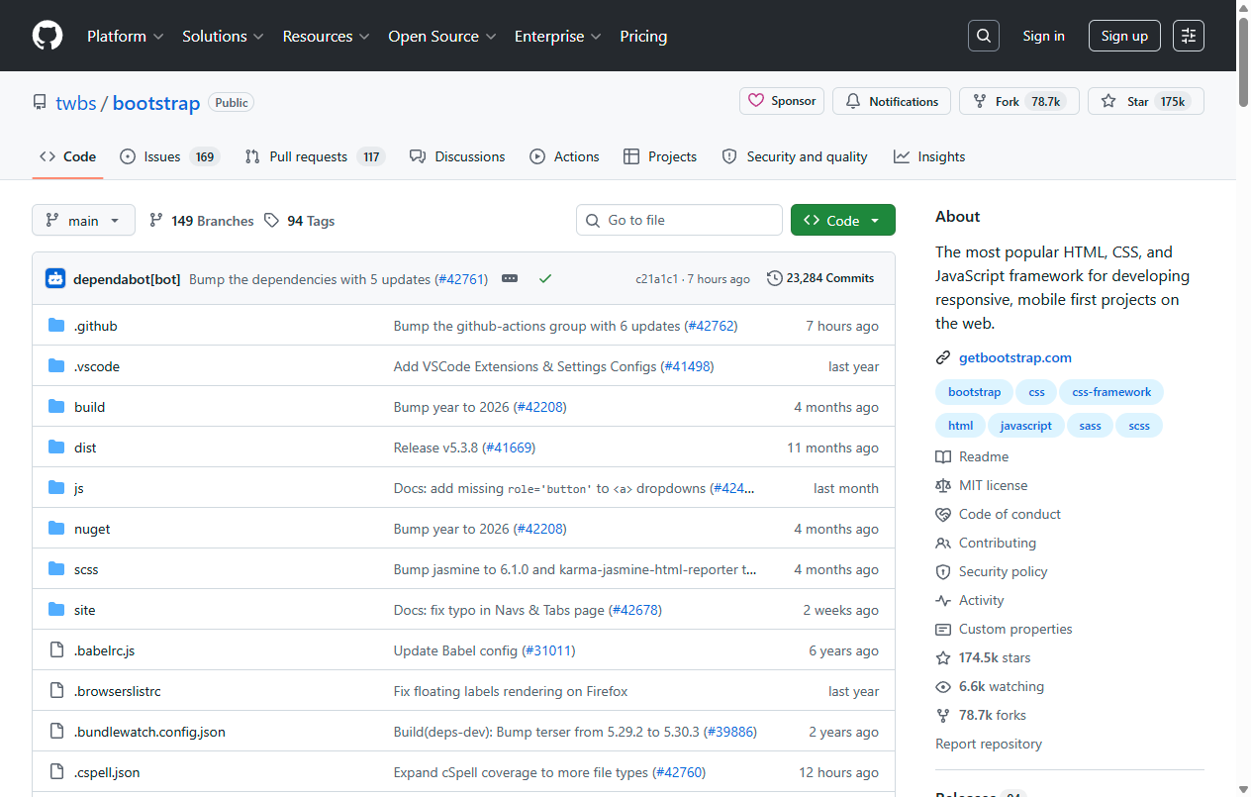Open the main branch selector dropdown
This screenshot has width=1251, height=797.
[x=83, y=220]
